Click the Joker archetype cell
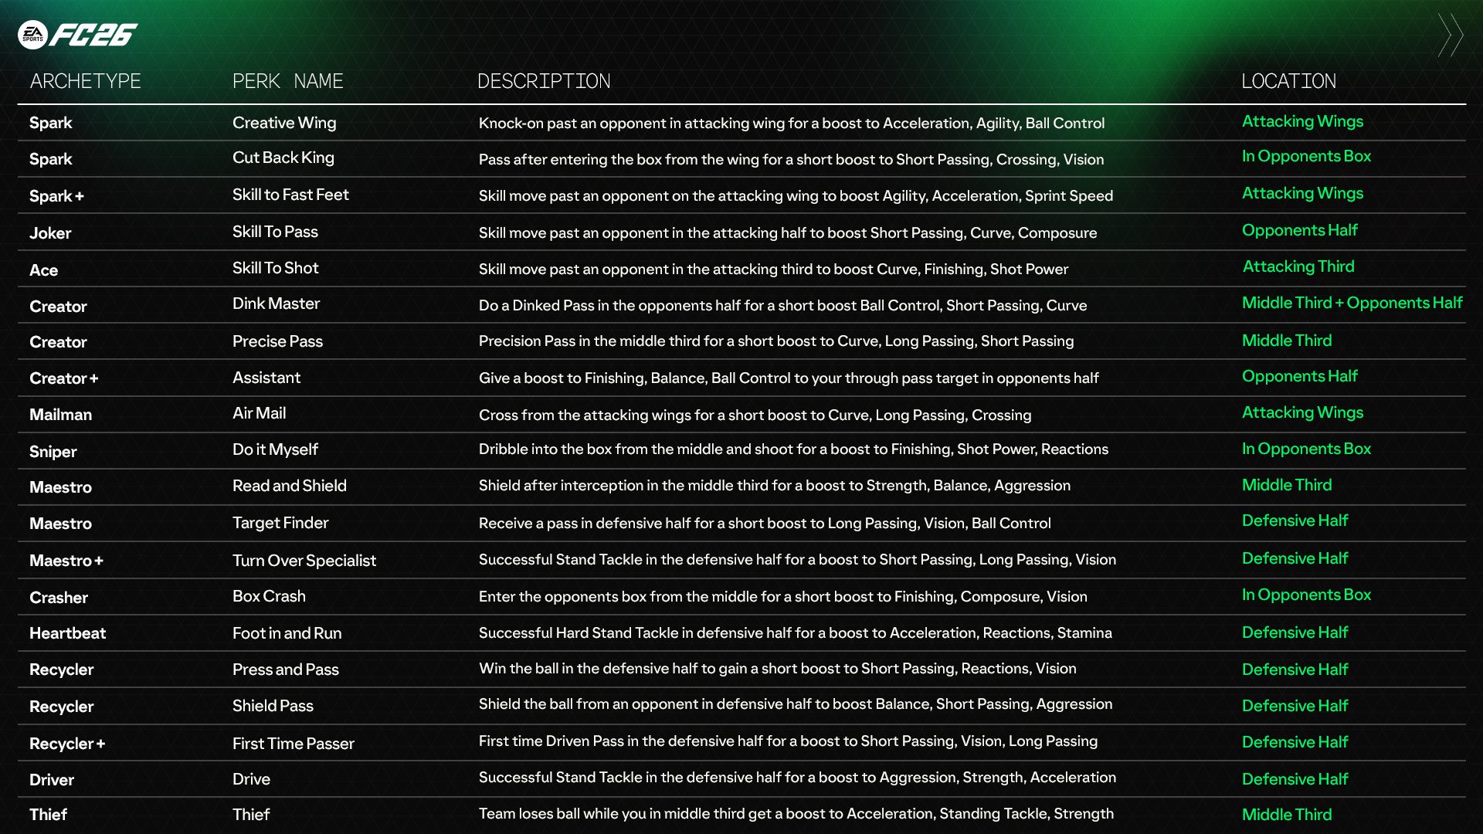The width and height of the screenshot is (1483, 834). 50,233
